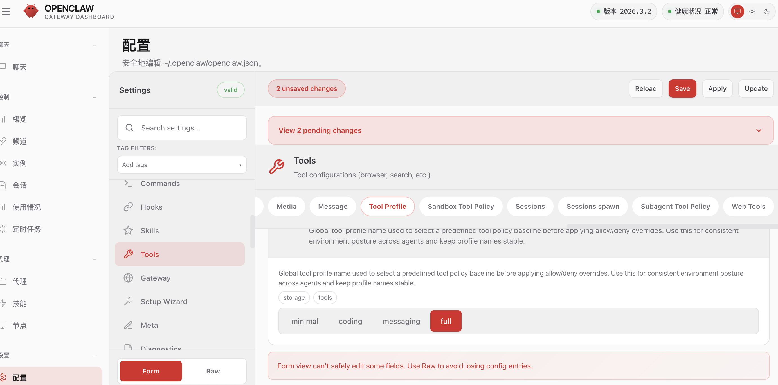
Task: Click the Gateway globe icon
Action: point(128,278)
